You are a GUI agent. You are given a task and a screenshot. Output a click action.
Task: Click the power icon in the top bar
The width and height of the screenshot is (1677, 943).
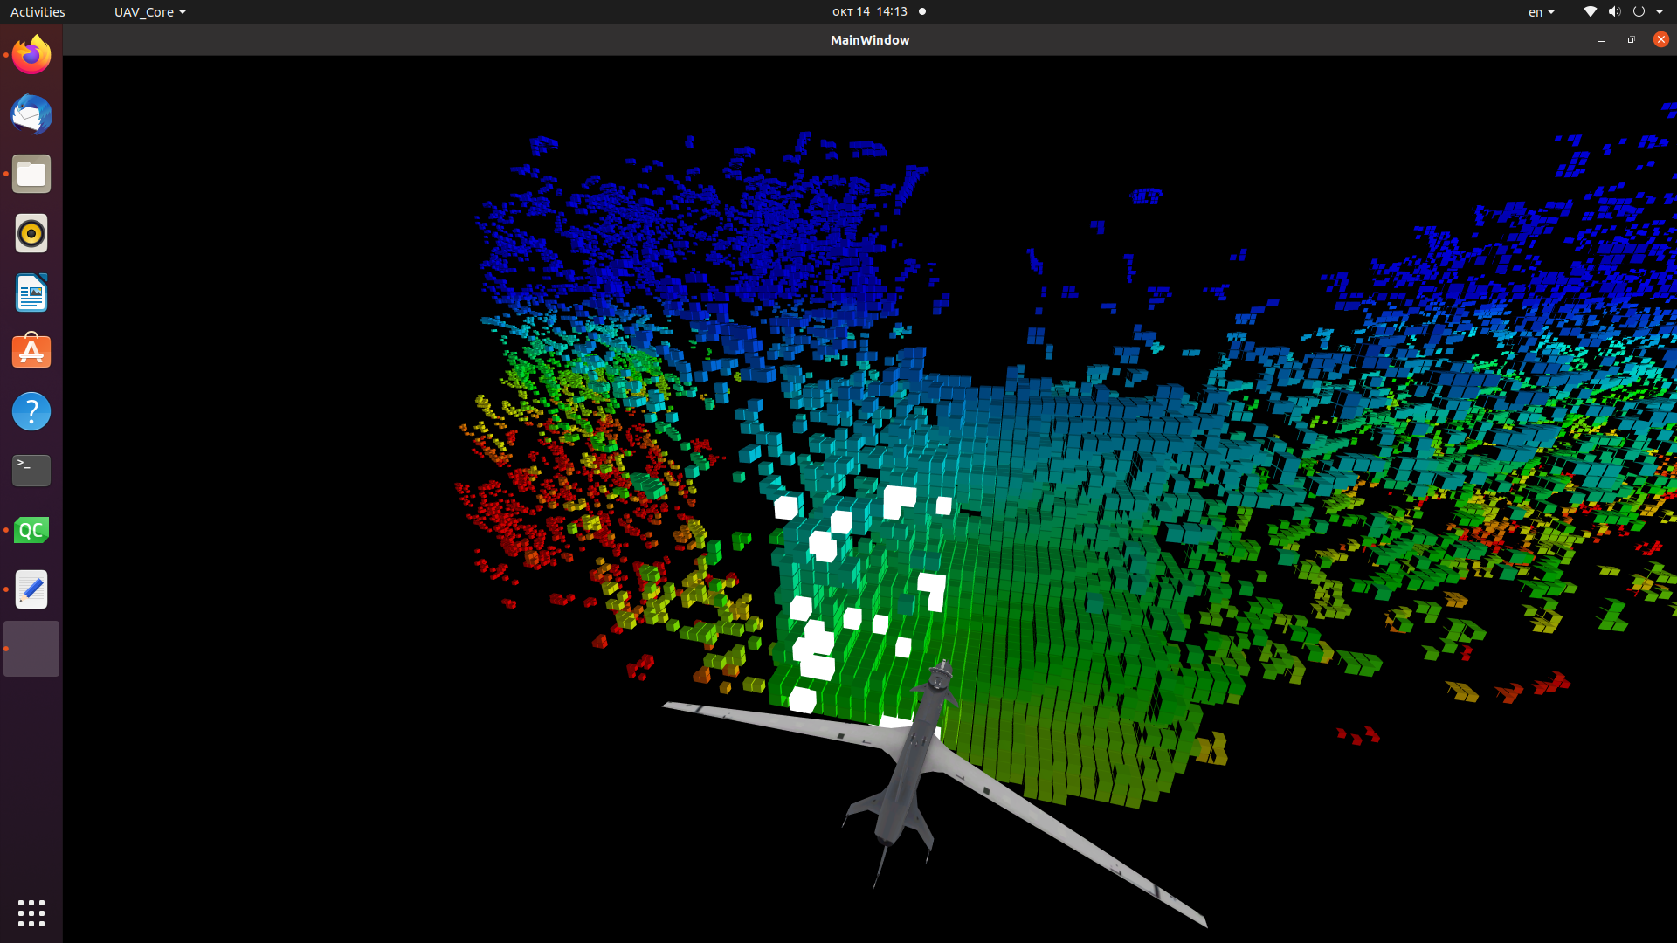(x=1639, y=11)
